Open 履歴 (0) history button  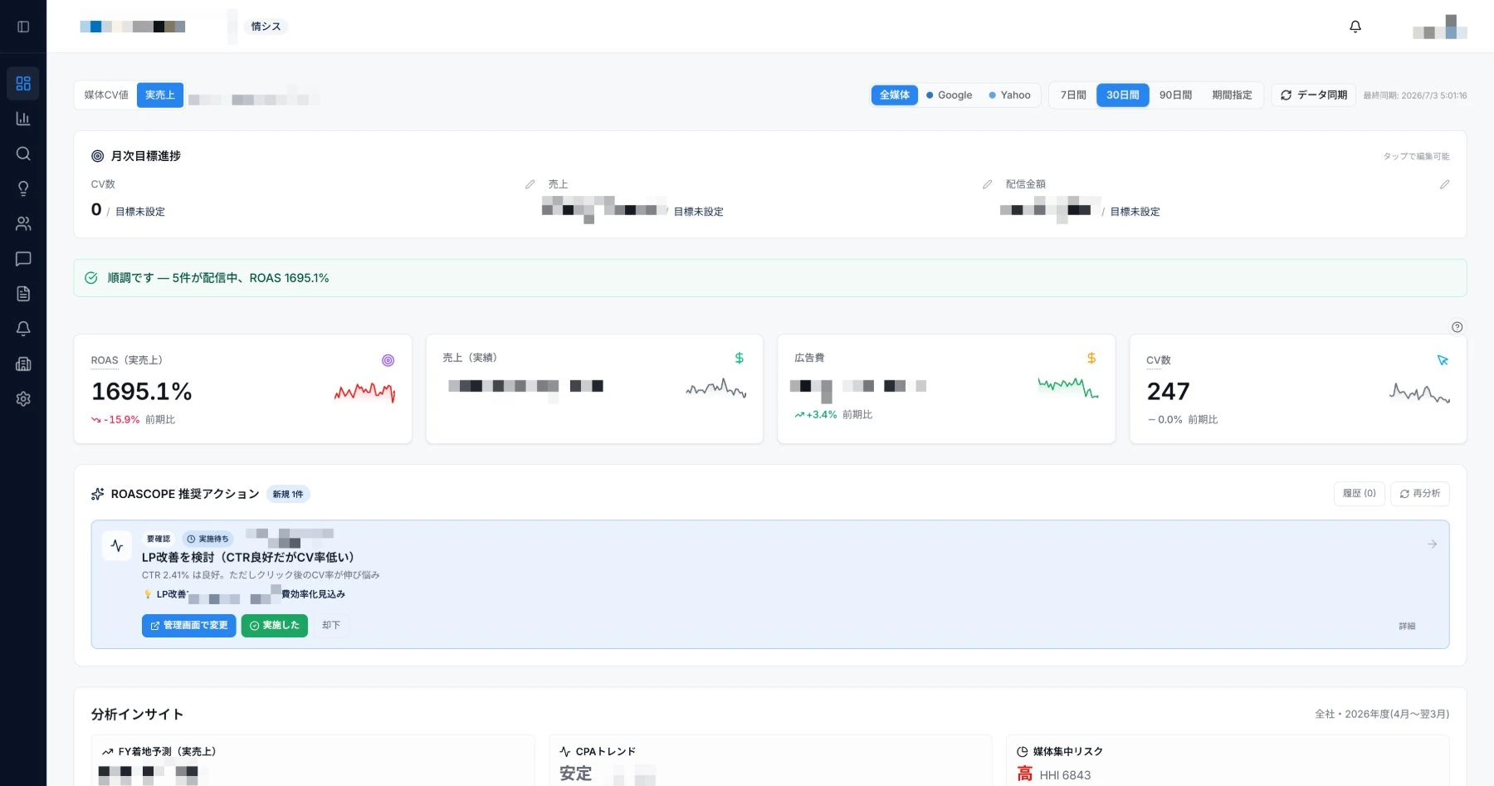click(1360, 493)
